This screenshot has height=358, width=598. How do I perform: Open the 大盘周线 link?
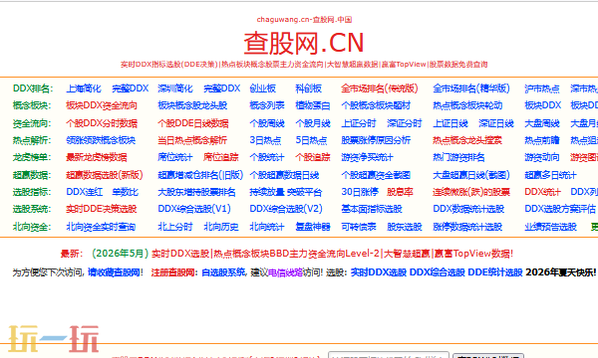coord(542,123)
